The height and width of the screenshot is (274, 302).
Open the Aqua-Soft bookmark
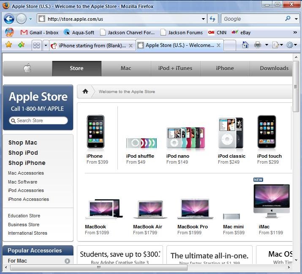[79, 33]
